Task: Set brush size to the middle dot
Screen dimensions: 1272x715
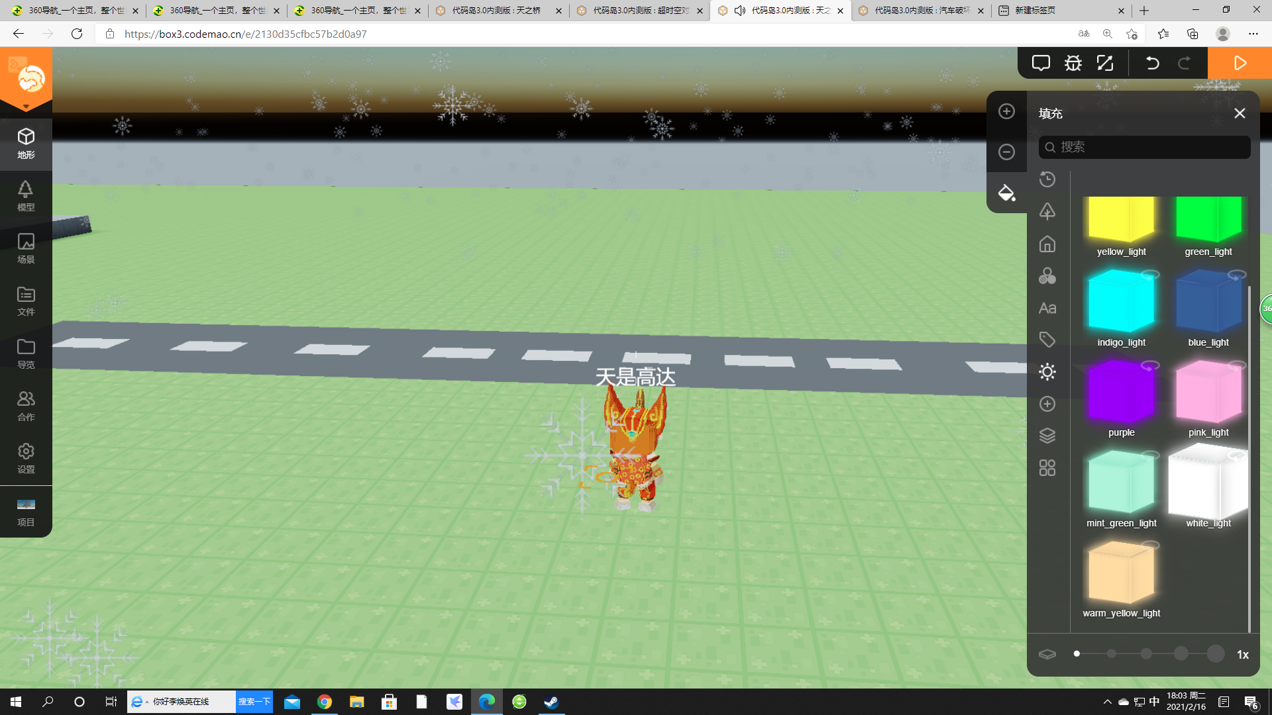Action: [1146, 654]
